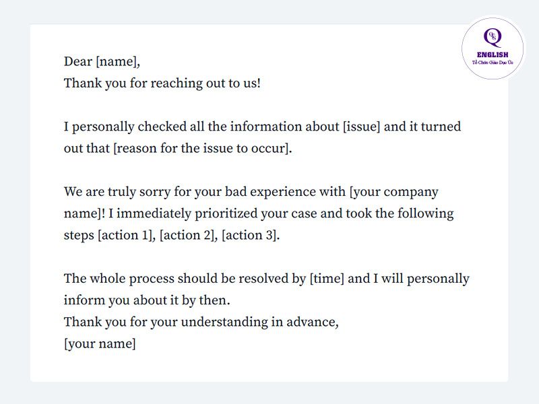This screenshot has width=539, height=404.
Task: Click the [reason for the issue to occur] placeholder
Action: [x=201, y=148]
